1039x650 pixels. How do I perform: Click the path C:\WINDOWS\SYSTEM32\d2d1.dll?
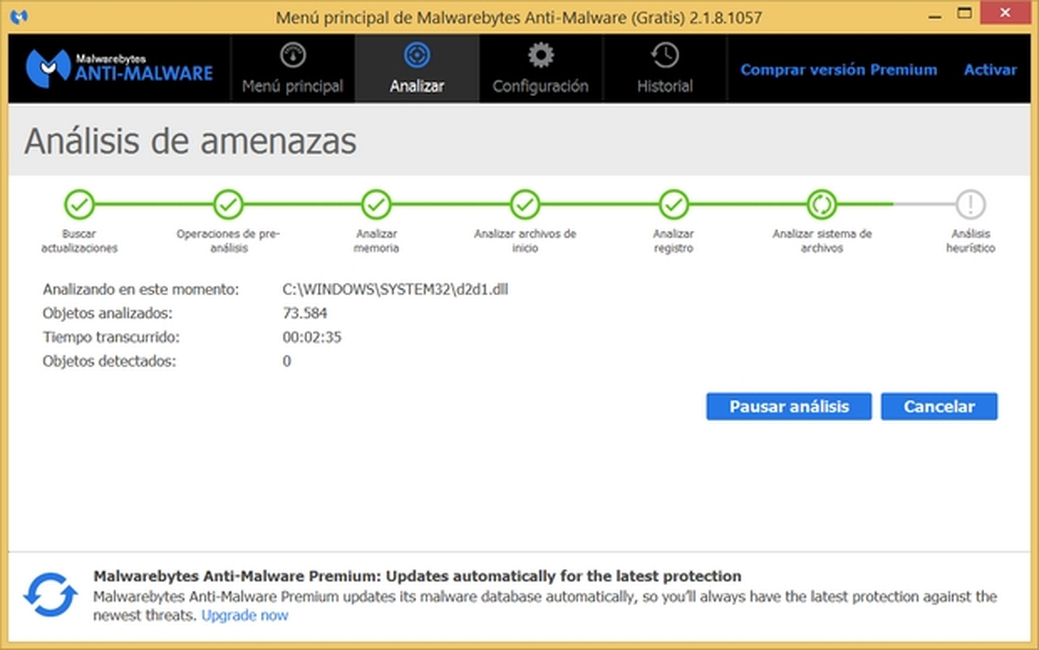[395, 290]
